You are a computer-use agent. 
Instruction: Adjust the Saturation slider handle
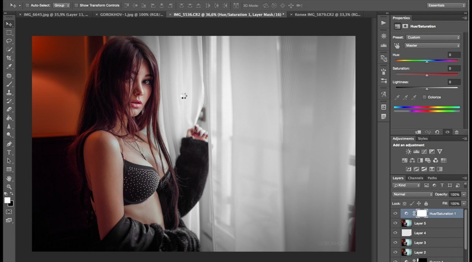click(x=427, y=75)
